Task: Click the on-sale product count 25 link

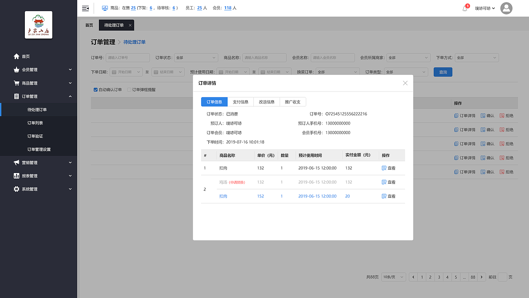Action: coord(133,8)
